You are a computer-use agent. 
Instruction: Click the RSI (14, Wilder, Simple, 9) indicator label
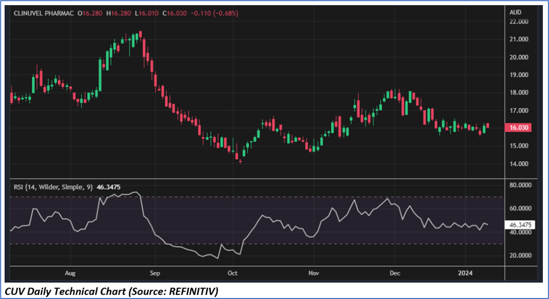51,187
